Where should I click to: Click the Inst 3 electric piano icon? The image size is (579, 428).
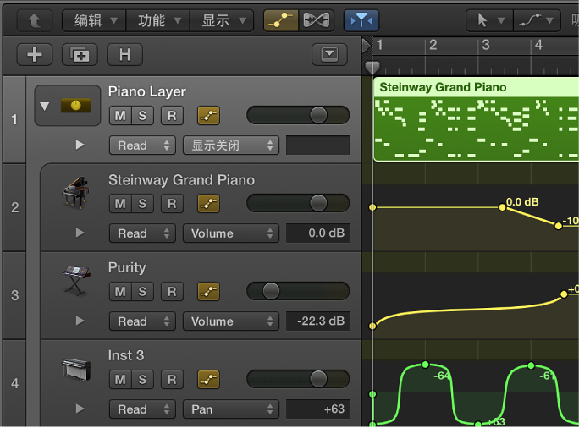(x=76, y=369)
